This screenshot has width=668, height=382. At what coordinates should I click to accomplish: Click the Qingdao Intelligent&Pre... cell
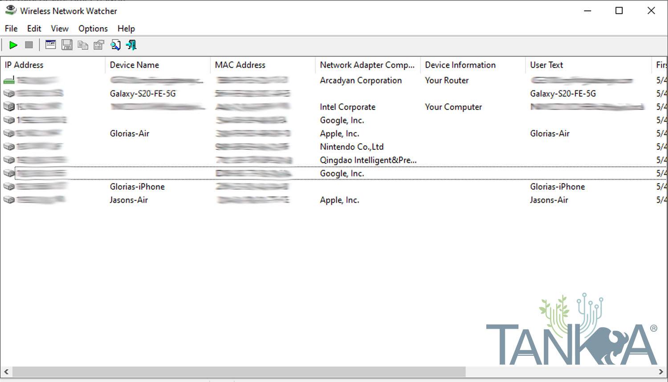tap(368, 160)
